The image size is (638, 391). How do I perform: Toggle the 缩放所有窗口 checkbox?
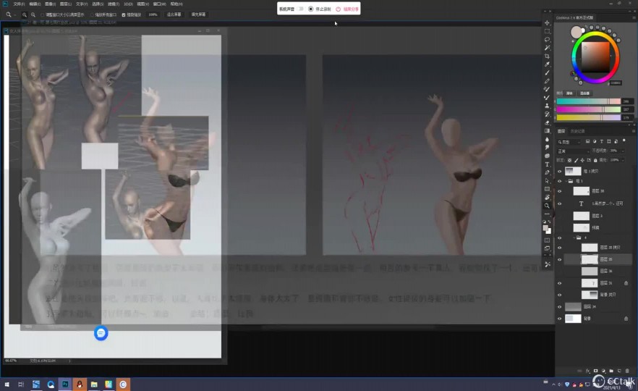tap(92, 14)
